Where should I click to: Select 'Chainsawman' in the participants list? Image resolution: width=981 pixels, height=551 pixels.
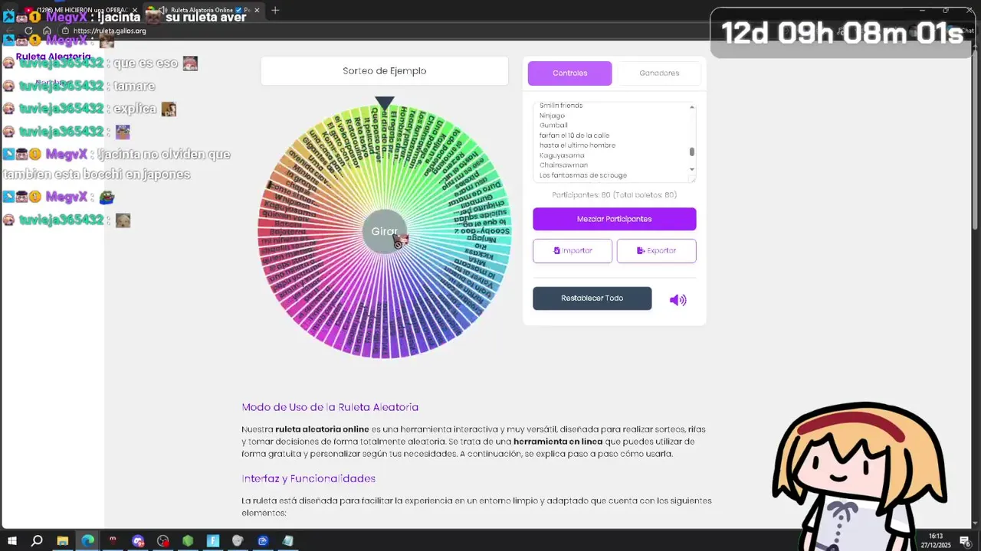pos(563,165)
